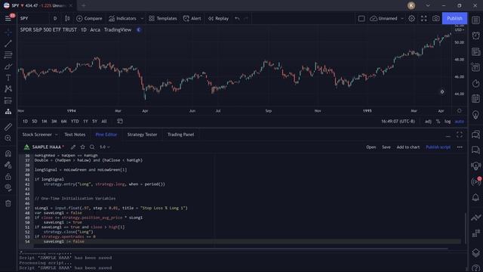Search within the Pine script code
The height and width of the screenshot is (272, 483).
92,147
